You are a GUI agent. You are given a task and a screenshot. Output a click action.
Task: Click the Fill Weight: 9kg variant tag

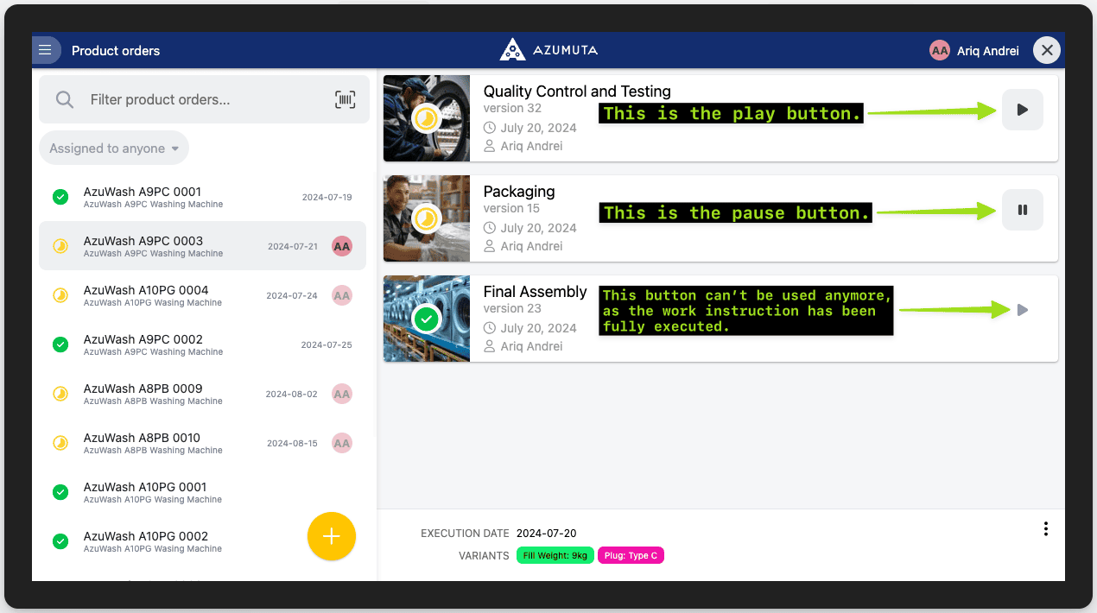(555, 555)
